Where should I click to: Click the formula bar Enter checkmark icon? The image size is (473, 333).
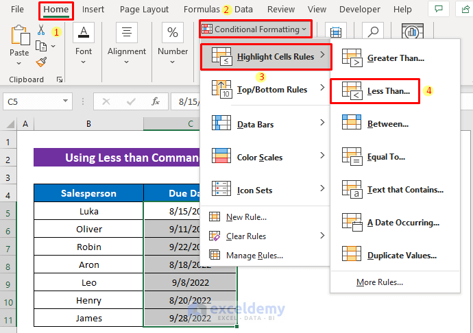131,101
